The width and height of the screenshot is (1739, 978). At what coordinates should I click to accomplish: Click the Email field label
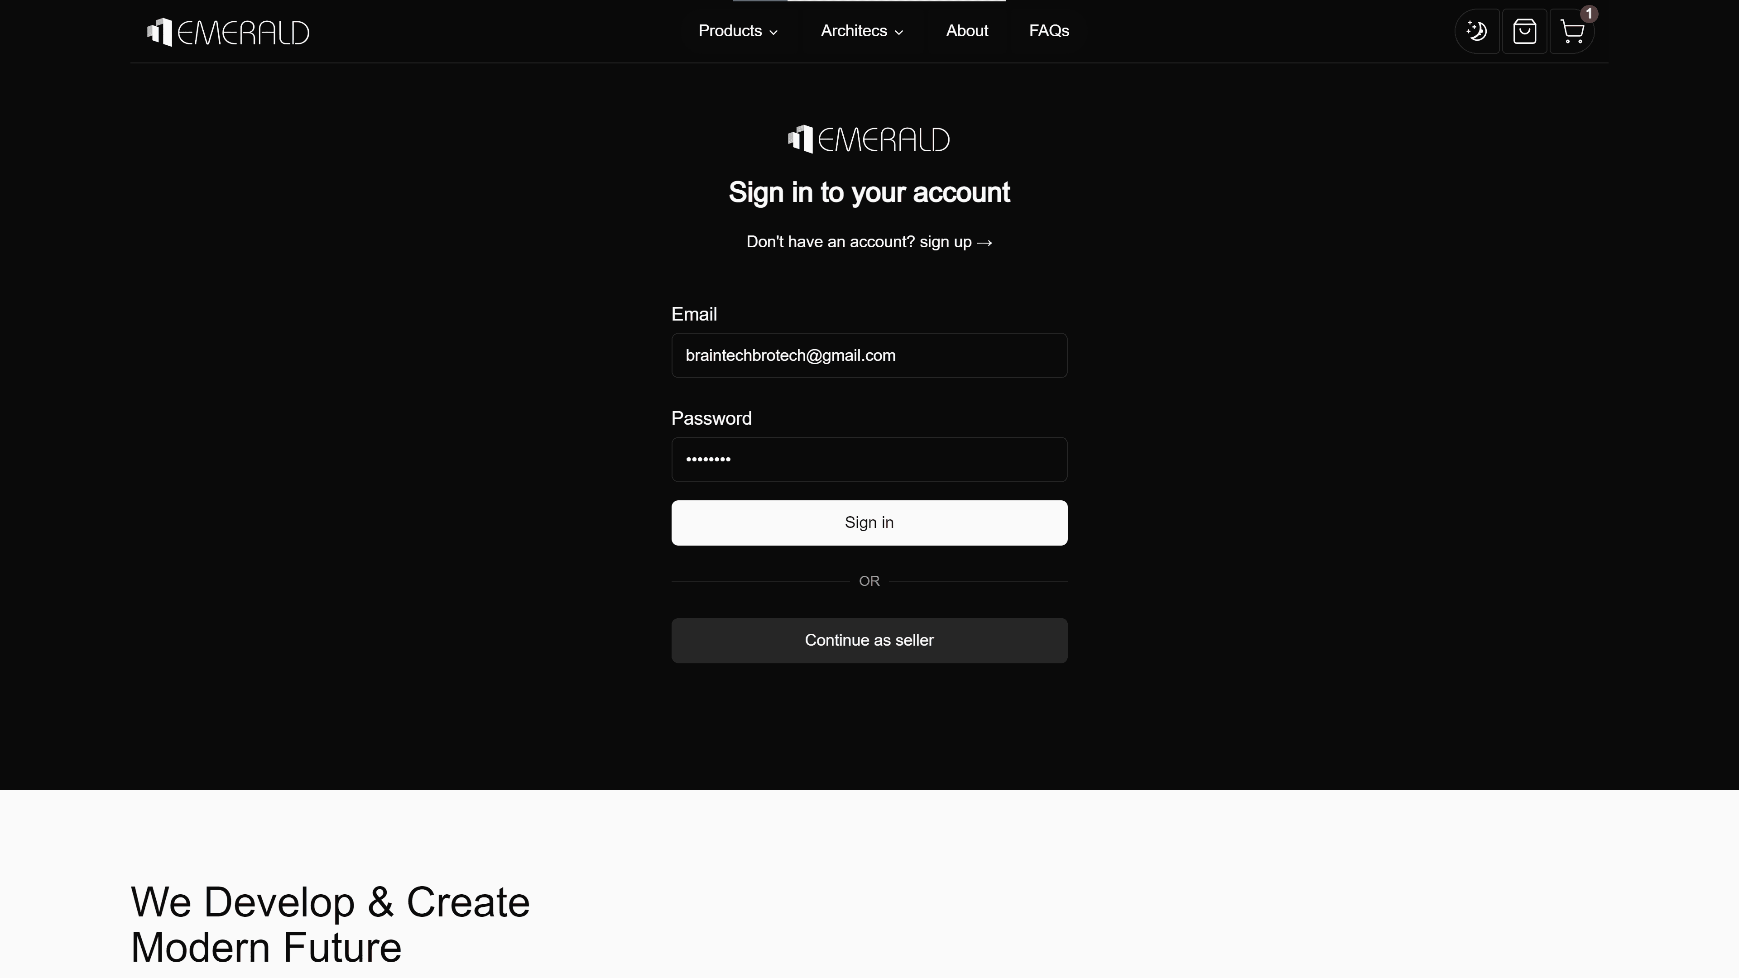point(694,315)
